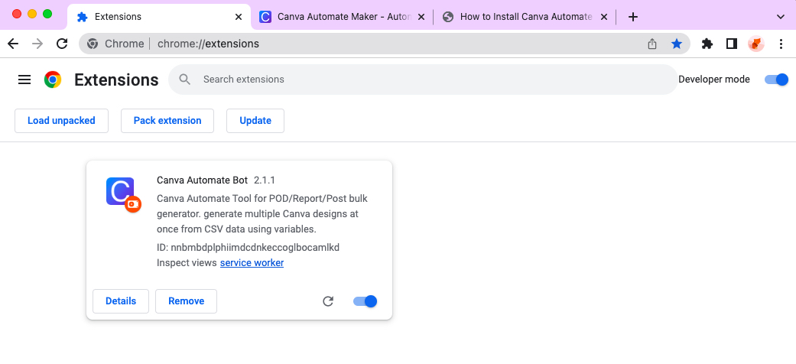Open the hamburger main menu
796x364 pixels.
coord(24,80)
